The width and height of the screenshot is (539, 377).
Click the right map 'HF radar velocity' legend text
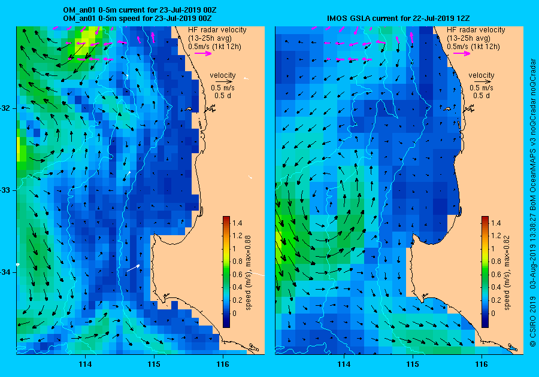(x=476, y=30)
